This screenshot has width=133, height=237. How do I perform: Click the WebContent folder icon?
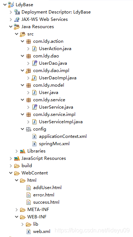pyautogui.click(x=17, y=173)
